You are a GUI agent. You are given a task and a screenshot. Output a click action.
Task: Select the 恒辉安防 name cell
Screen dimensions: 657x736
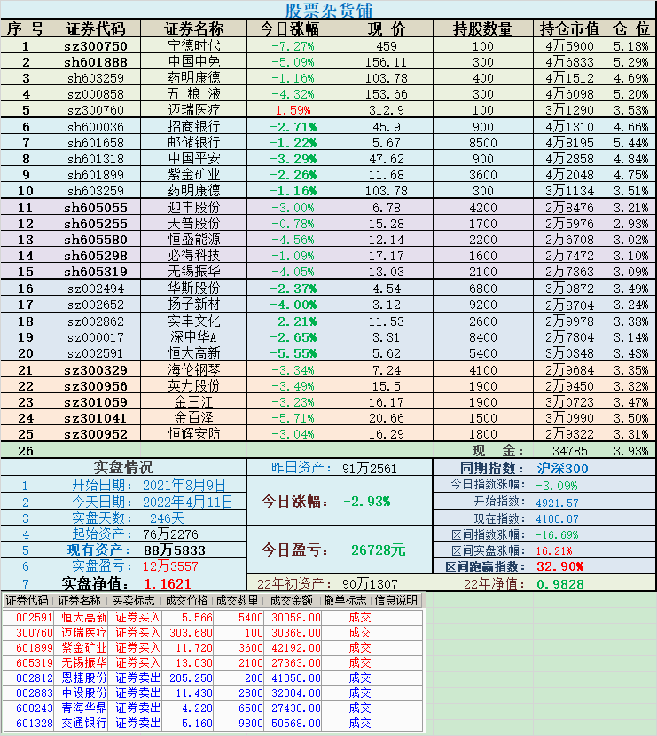(x=193, y=434)
